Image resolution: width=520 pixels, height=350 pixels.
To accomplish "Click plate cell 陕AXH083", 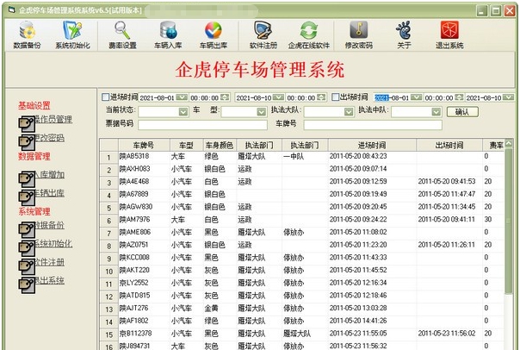I will [x=144, y=169].
